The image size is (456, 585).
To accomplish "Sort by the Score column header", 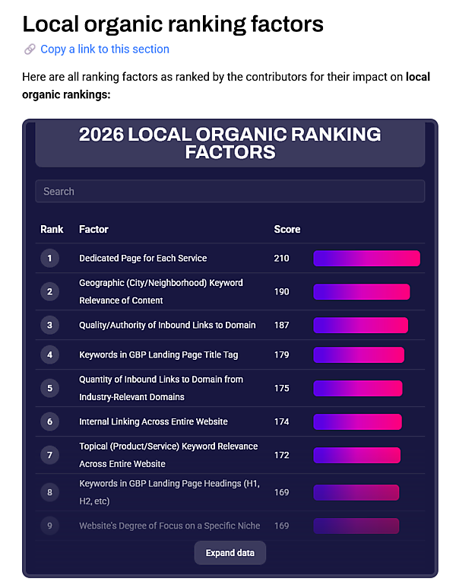I will click(287, 229).
